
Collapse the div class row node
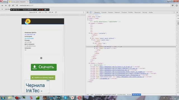coord(93,43)
